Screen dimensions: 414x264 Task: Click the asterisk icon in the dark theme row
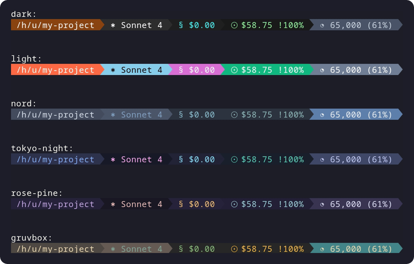113,26
